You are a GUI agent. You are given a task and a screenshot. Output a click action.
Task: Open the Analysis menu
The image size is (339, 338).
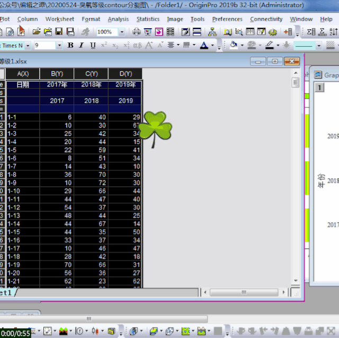click(118, 19)
